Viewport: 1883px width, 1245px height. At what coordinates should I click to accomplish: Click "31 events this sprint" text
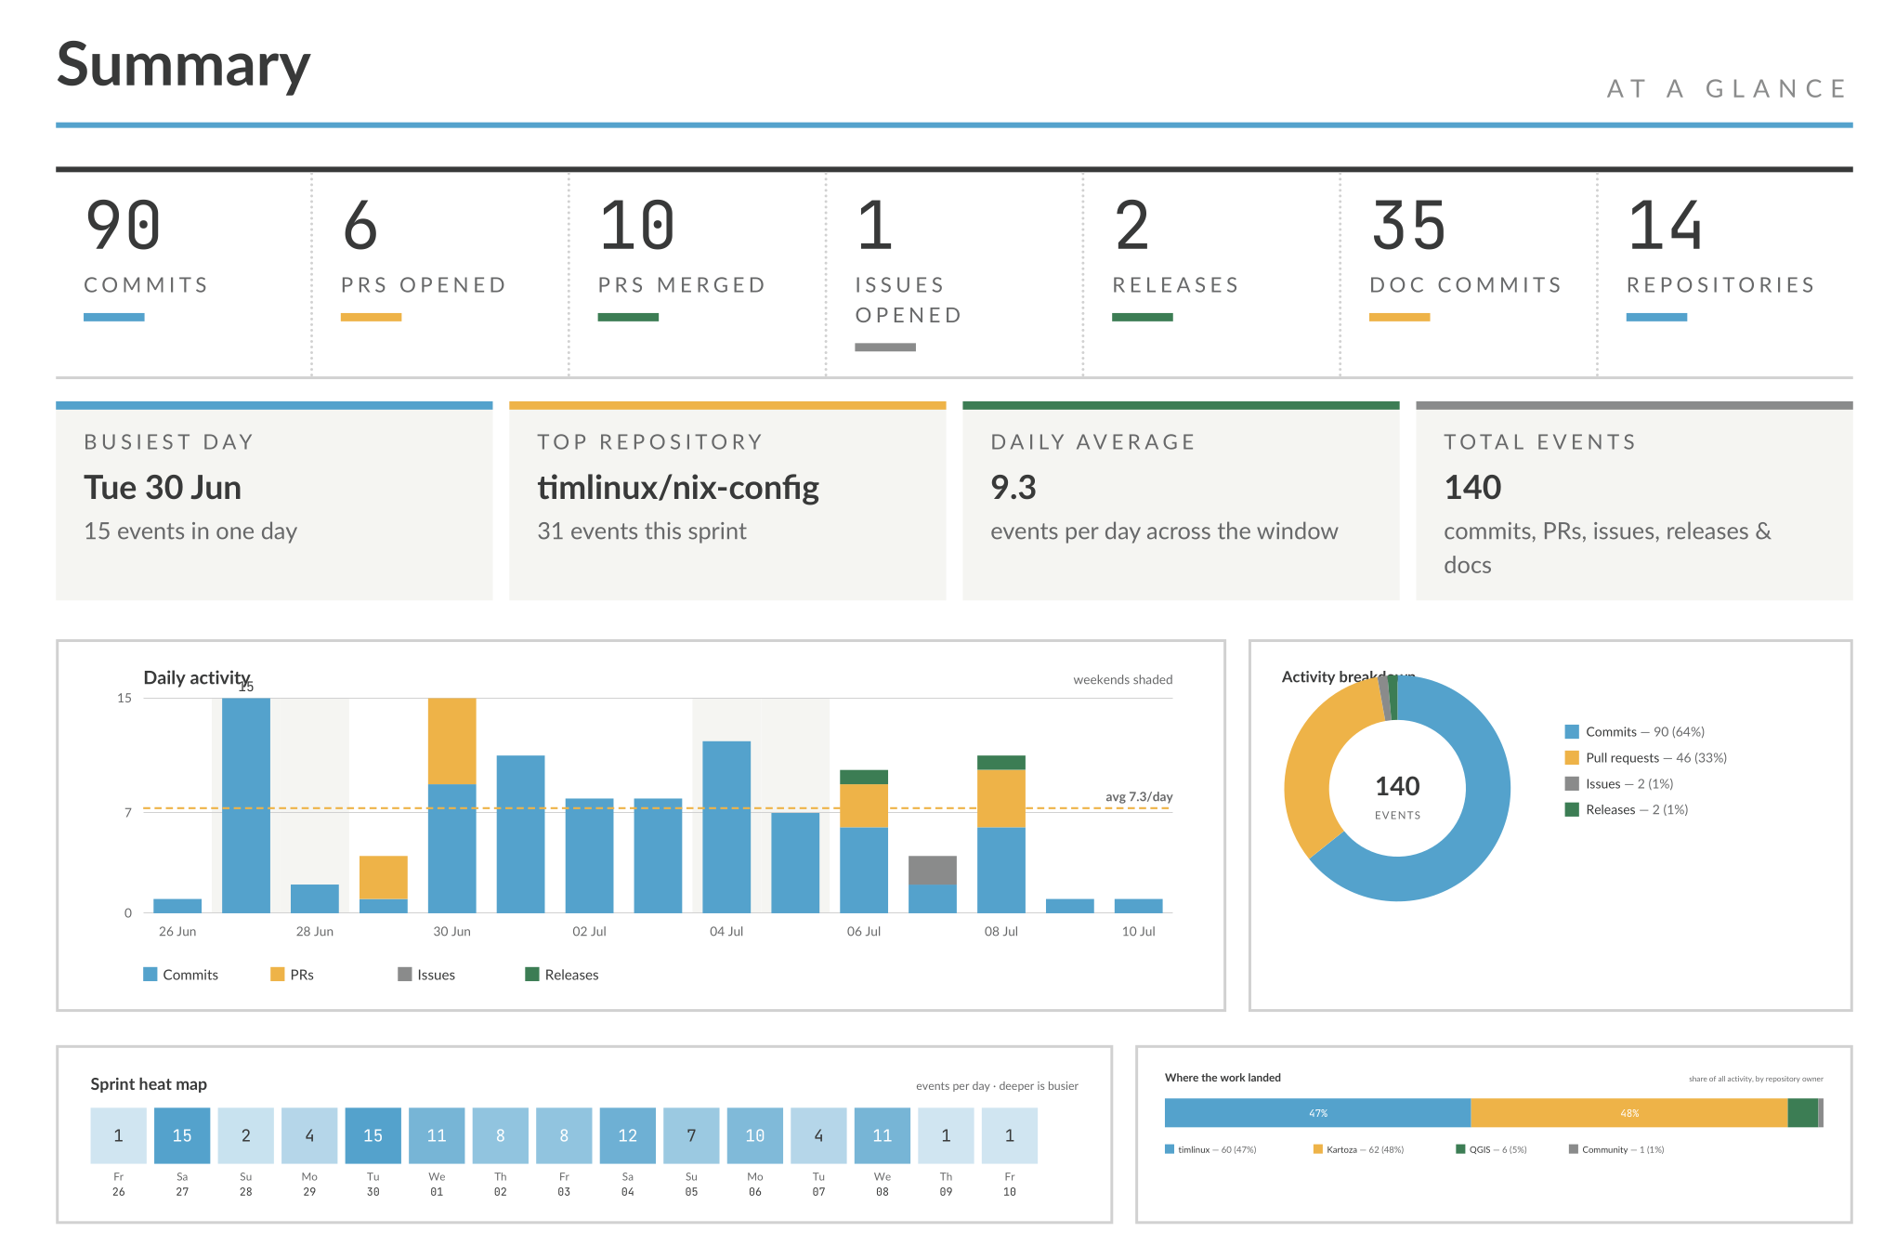642,531
